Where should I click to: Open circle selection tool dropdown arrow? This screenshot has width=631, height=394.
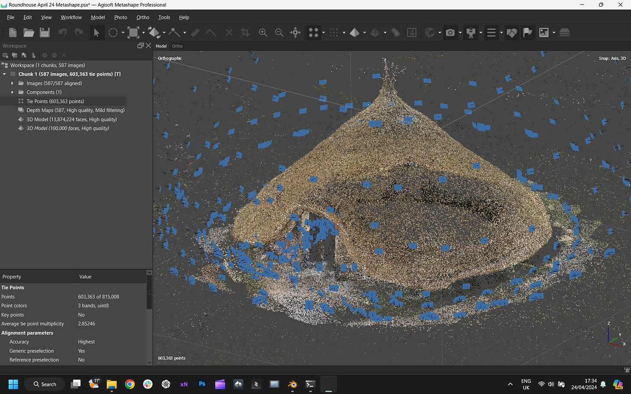click(123, 33)
